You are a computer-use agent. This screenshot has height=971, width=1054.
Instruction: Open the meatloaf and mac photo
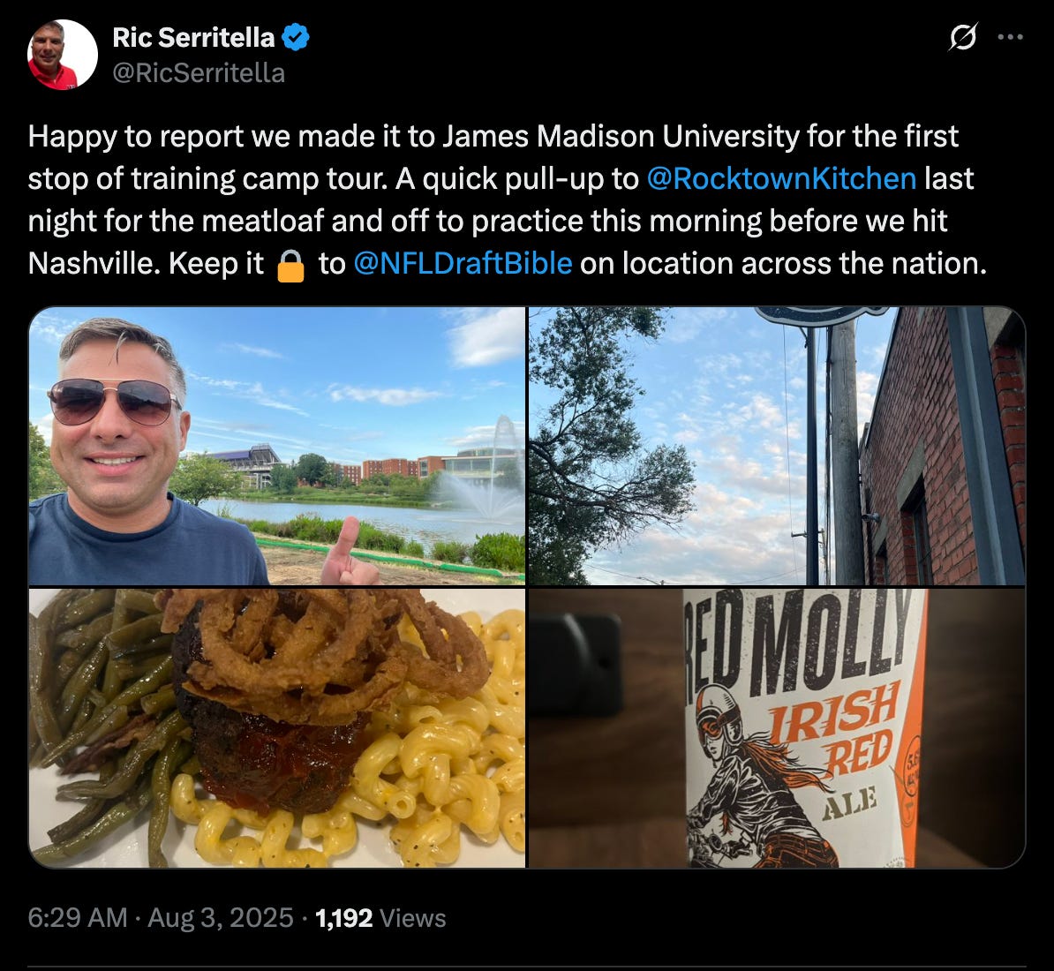pyautogui.click(x=277, y=728)
